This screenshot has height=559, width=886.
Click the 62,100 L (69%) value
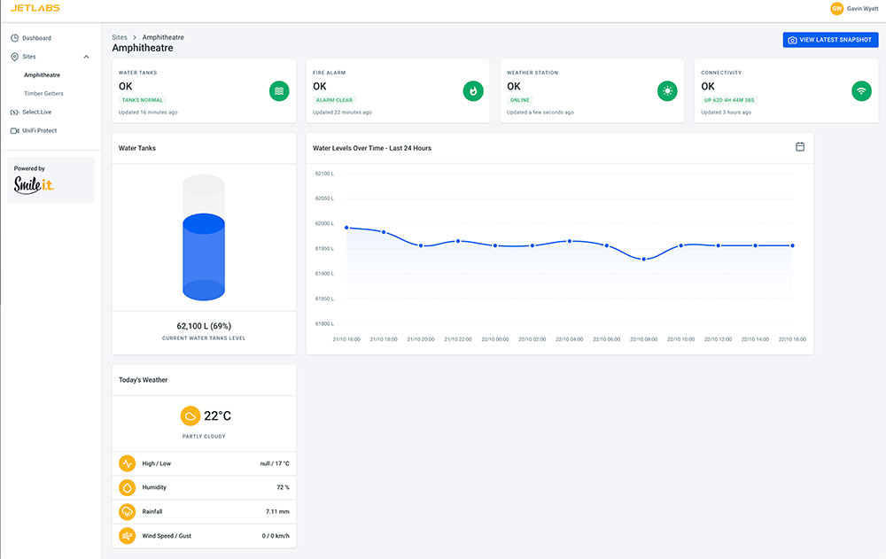pyautogui.click(x=204, y=326)
